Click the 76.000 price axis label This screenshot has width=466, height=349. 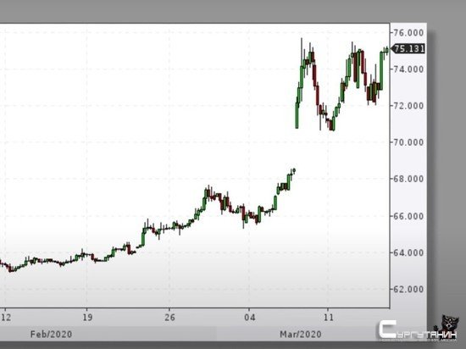pyautogui.click(x=408, y=33)
